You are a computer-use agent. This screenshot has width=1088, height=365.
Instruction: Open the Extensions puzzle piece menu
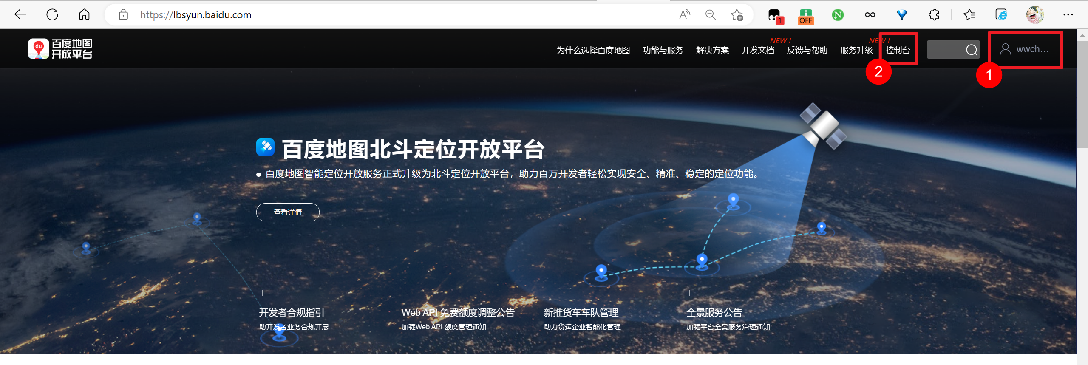click(934, 15)
